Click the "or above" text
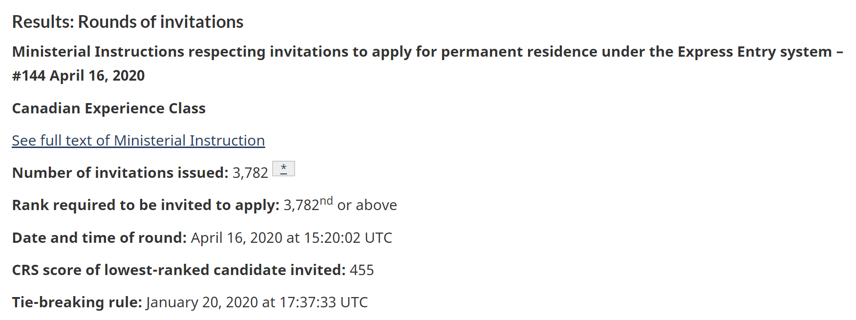 (367, 205)
